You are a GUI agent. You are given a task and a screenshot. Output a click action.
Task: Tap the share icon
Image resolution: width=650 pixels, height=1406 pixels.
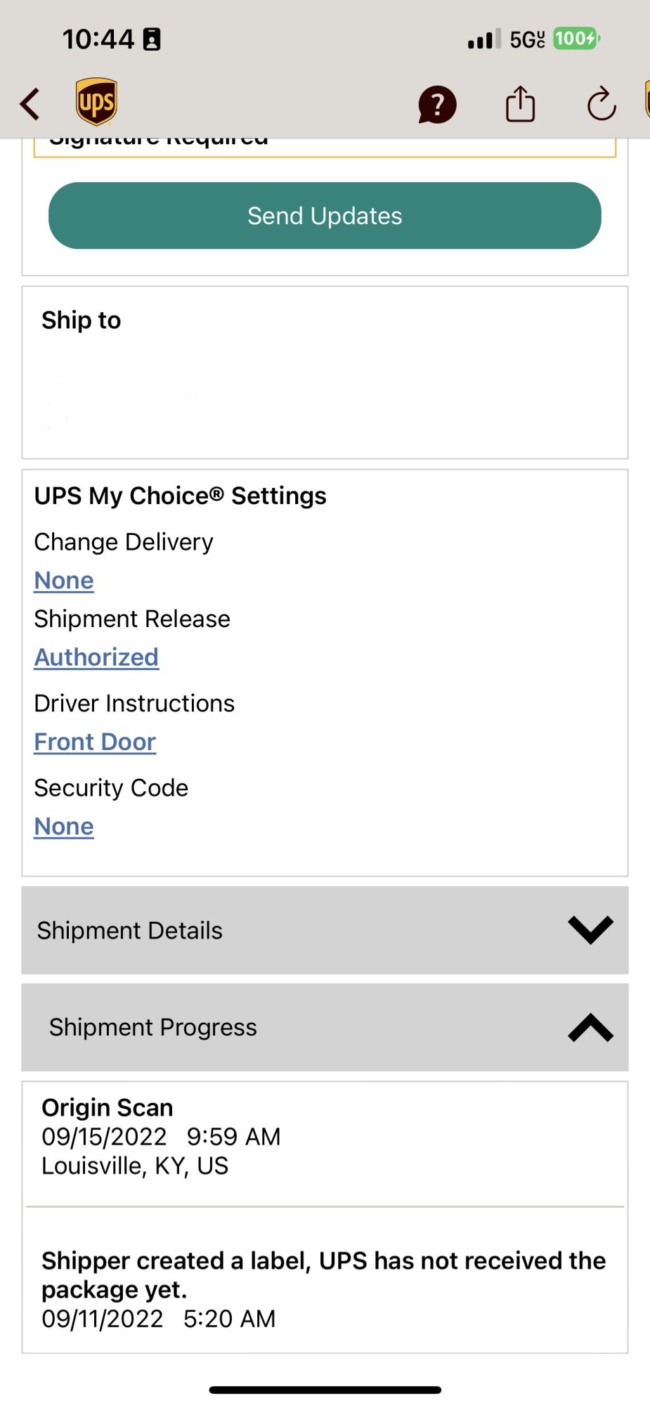(520, 104)
